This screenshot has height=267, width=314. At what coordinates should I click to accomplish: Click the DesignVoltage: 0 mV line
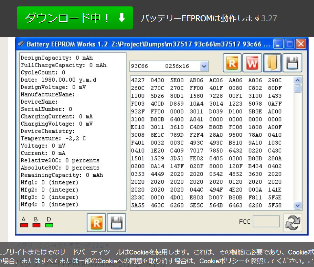coord(53,87)
